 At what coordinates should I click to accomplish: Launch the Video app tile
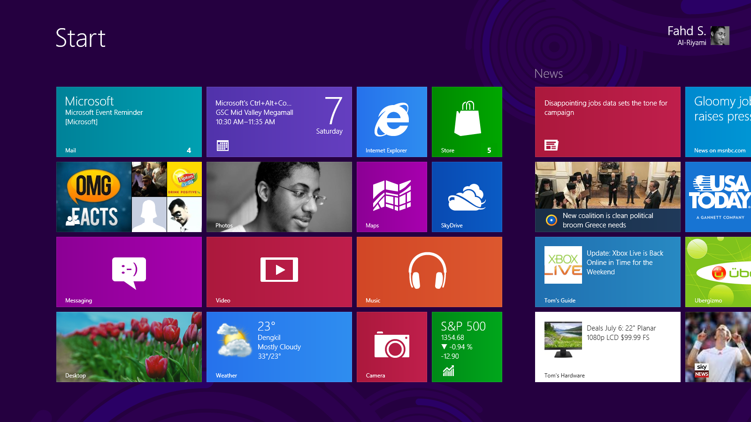tap(279, 271)
